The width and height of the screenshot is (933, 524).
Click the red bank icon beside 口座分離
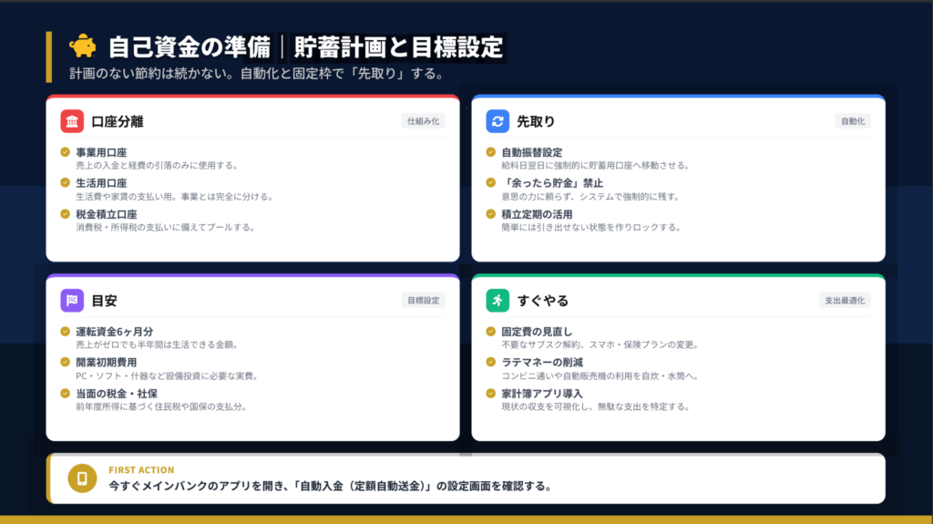(72, 121)
